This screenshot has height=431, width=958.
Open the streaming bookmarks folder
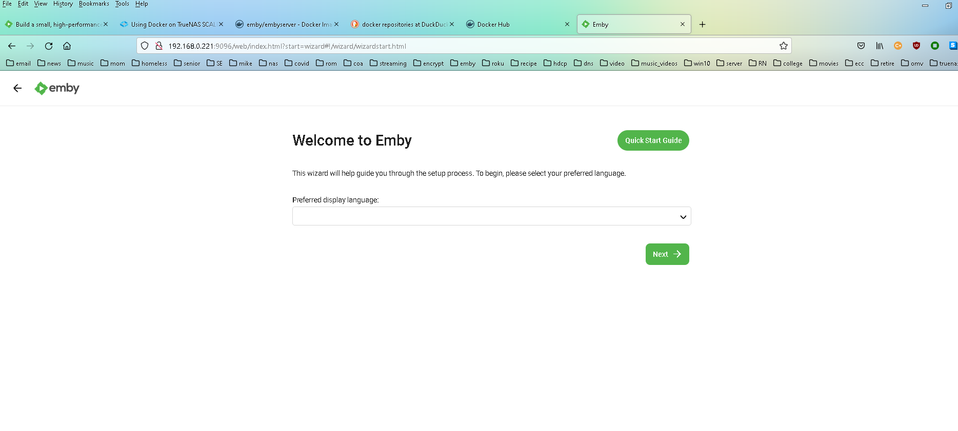(388, 63)
